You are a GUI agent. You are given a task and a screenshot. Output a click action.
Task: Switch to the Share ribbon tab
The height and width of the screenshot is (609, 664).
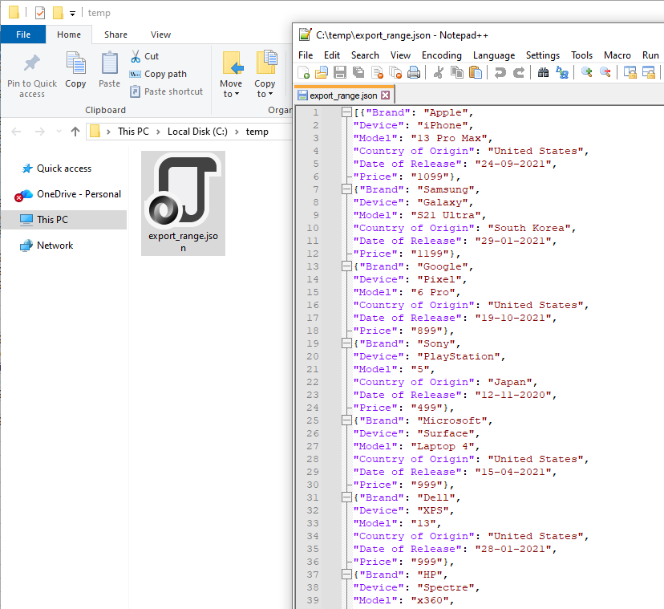click(115, 35)
